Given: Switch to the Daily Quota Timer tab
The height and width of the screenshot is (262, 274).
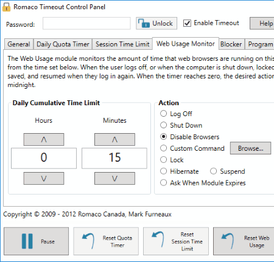Looking at the screenshot, I should 63,44.
